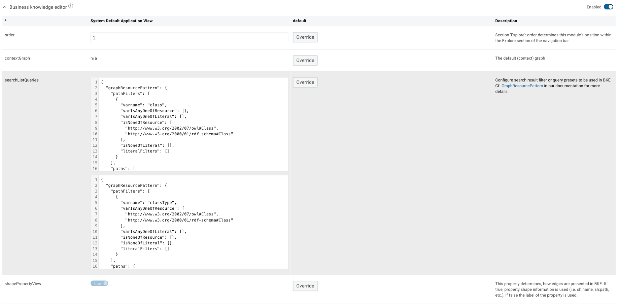Select the 'System Default Application View' column header
This screenshot has height=307, width=618.
point(122,21)
